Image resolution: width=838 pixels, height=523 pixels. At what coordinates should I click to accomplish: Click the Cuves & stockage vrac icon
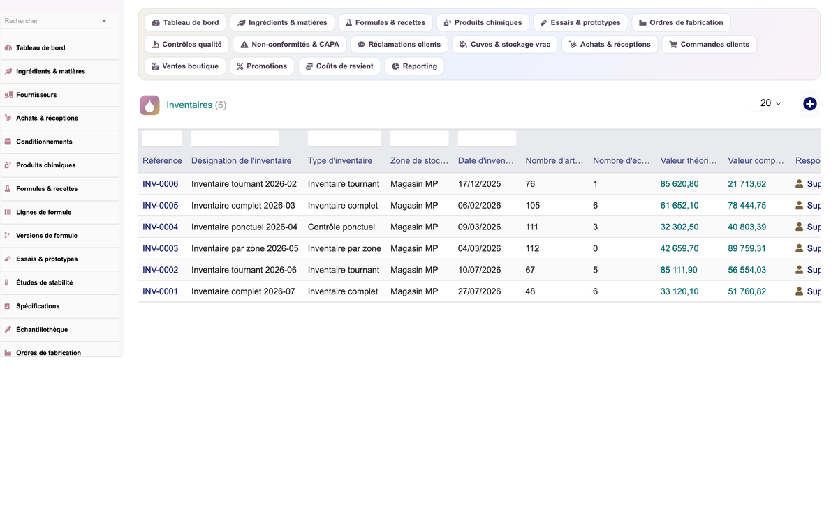click(464, 45)
